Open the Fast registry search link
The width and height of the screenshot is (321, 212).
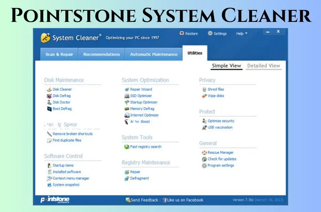[x=146, y=147]
